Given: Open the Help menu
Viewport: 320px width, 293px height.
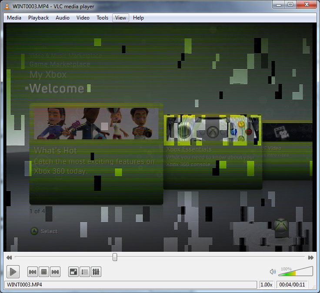Looking at the screenshot, I should 138,18.
